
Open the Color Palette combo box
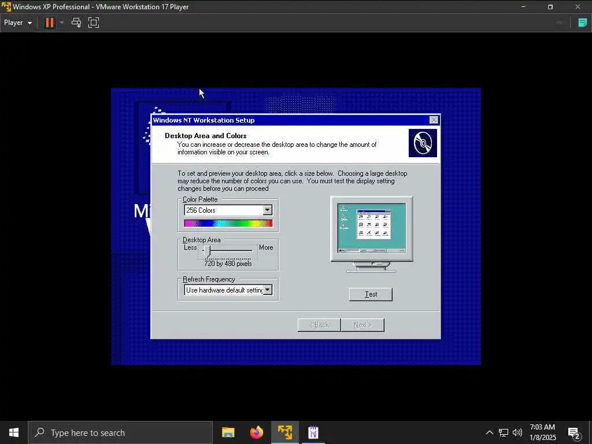228,210
